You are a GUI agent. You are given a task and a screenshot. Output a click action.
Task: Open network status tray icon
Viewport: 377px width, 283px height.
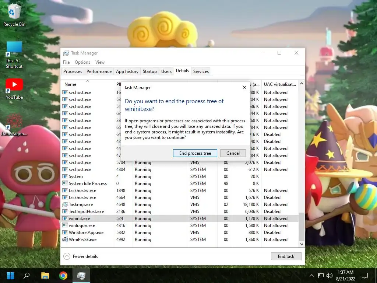click(x=321, y=276)
